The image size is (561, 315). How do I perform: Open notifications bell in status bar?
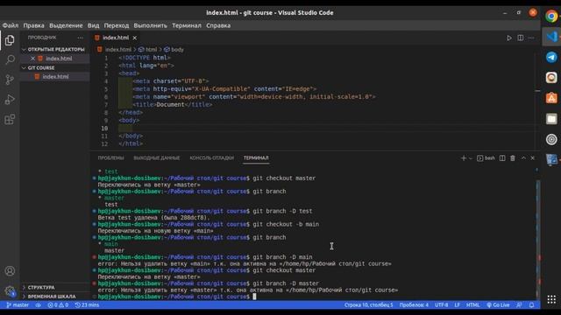(532, 305)
